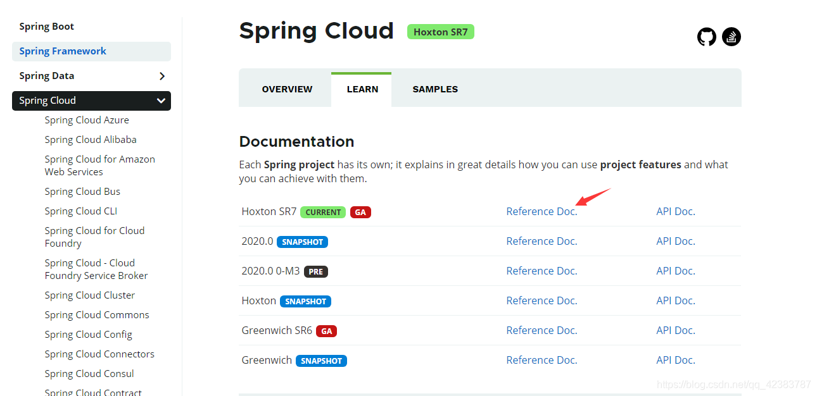Click the Hoxton SR7 version badge in title
817x396 pixels.
441,32
